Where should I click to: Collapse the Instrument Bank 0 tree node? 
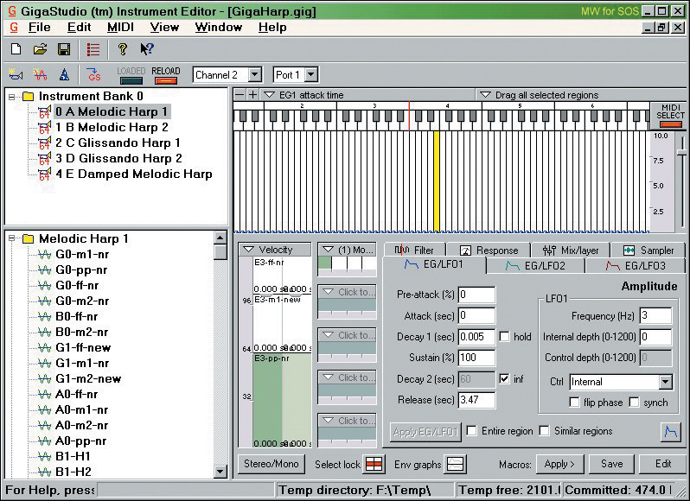click(x=12, y=96)
